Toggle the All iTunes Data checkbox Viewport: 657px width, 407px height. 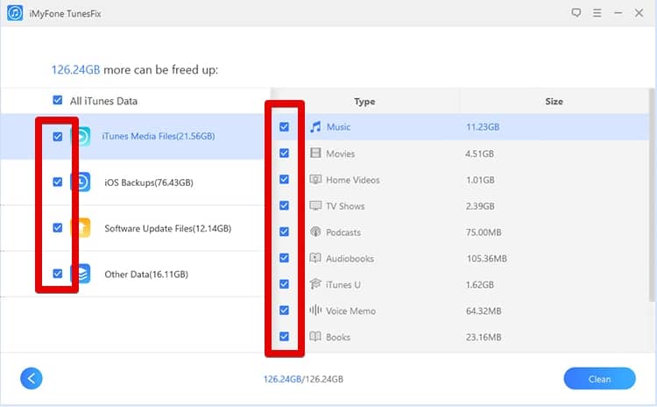coord(58,100)
